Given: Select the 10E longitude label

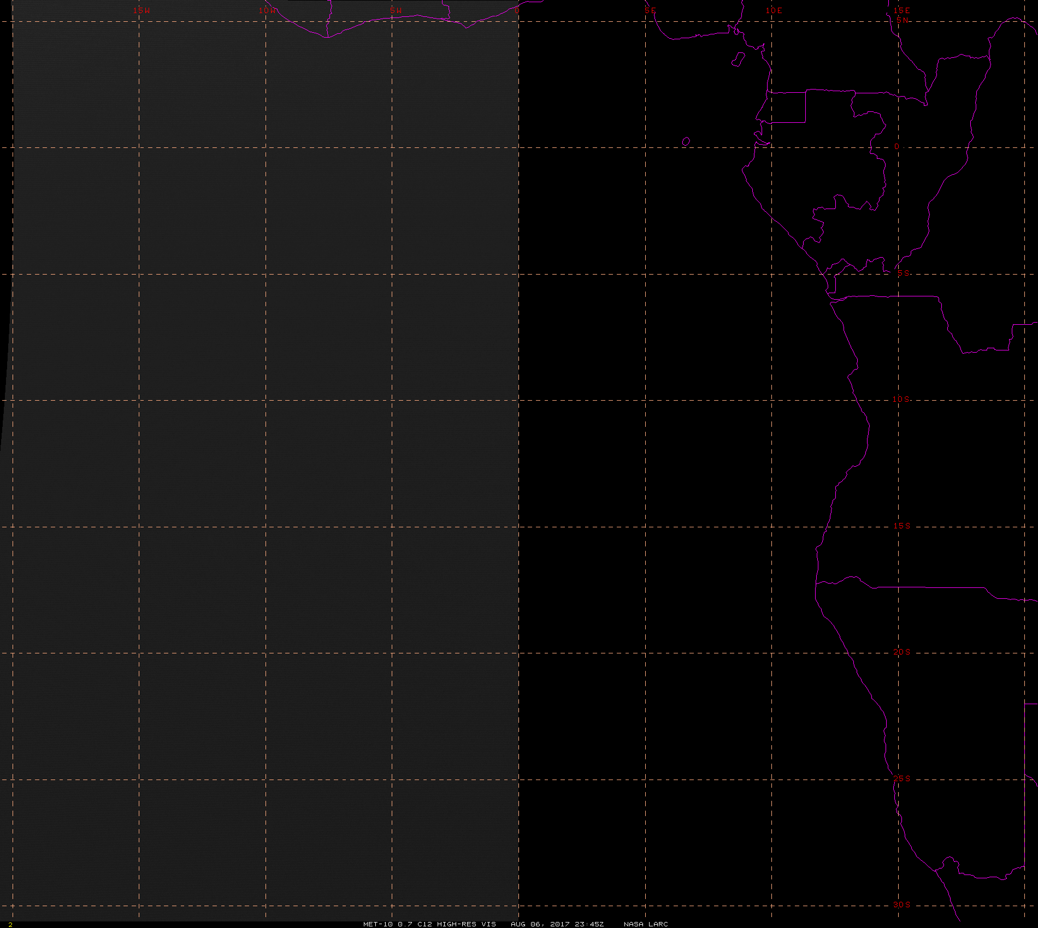Looking at the screenshot, I should coord(774,10).
